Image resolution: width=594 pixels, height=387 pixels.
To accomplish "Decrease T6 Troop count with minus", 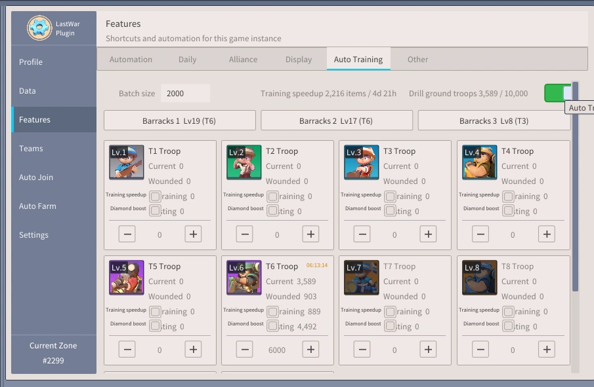I will (244, 350).
